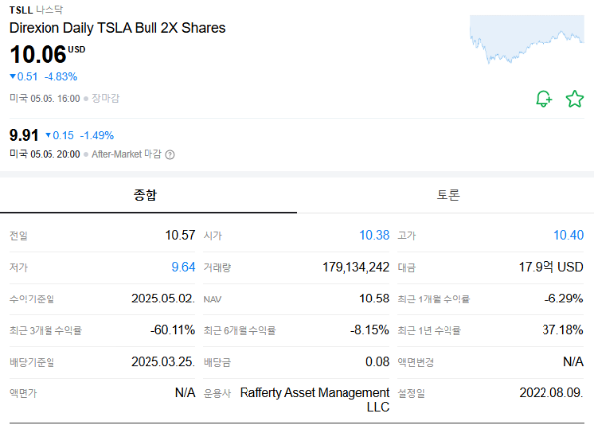Click the 시가 value 10.38
This screenshot has height=430, width=594.
[374, 235]
